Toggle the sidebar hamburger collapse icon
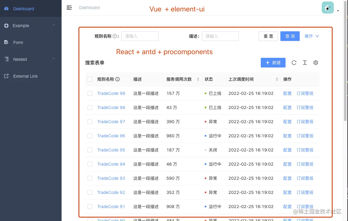The width and height of the screenshot is (348, 221). click(x=69, y=8)
